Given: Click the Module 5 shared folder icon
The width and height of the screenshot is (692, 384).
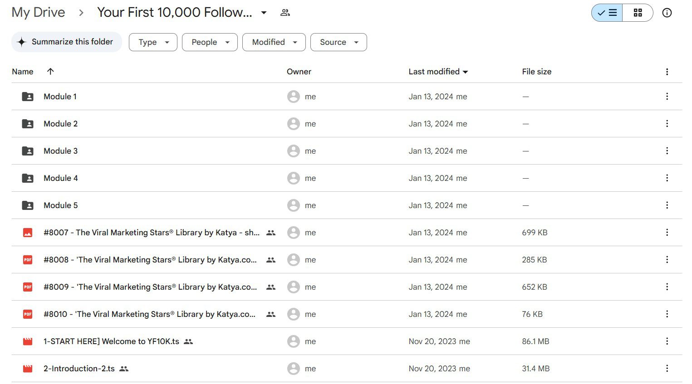Looking at the screenshot, I should coord(28,205).
